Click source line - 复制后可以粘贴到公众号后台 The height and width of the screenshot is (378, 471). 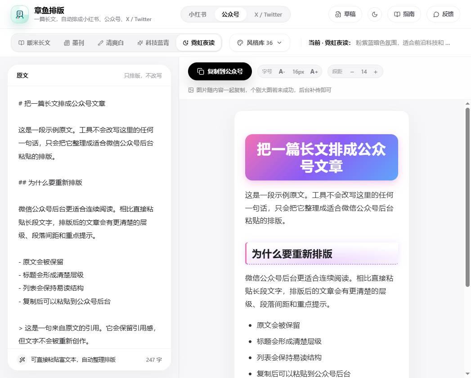(x=64, y=302)
